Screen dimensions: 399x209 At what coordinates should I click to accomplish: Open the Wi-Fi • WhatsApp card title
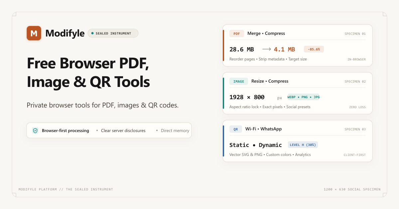[263, 129]
